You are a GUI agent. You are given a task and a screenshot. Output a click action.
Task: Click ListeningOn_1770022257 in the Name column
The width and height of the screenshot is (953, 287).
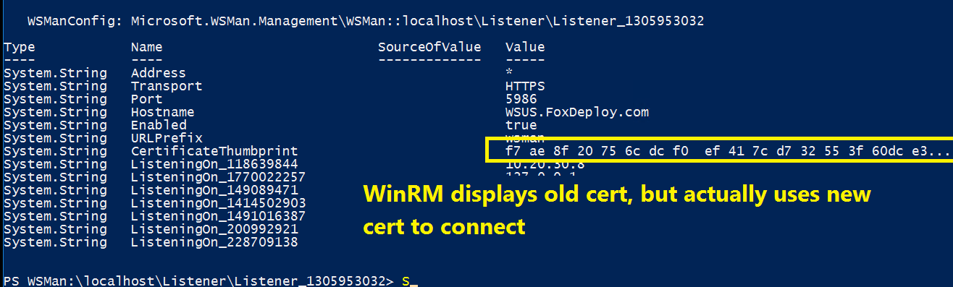point(218,177)
